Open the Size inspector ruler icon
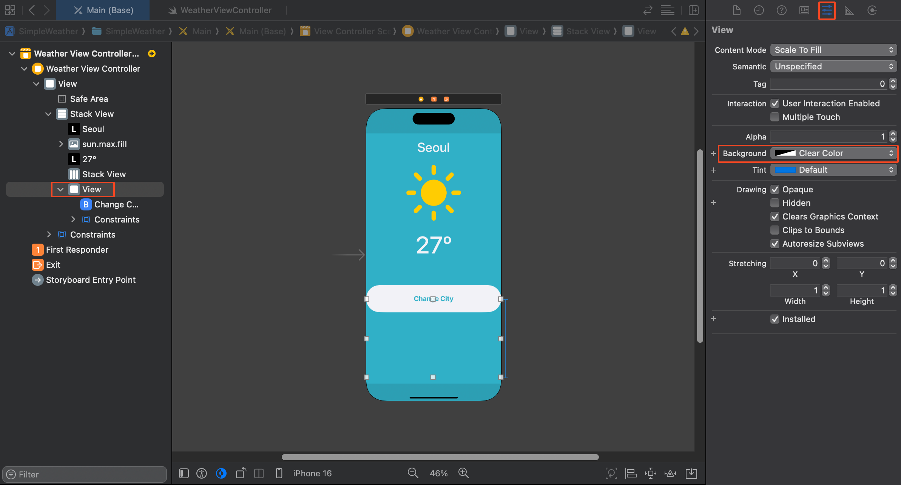This screenshot has width=901, height=485. tap(849, 11)
